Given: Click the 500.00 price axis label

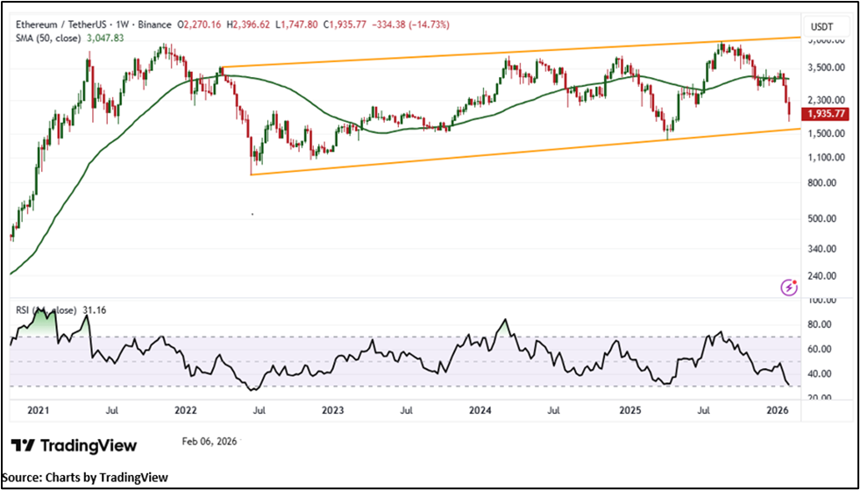Looking at the screenshot, I should (x=828, y=219).
